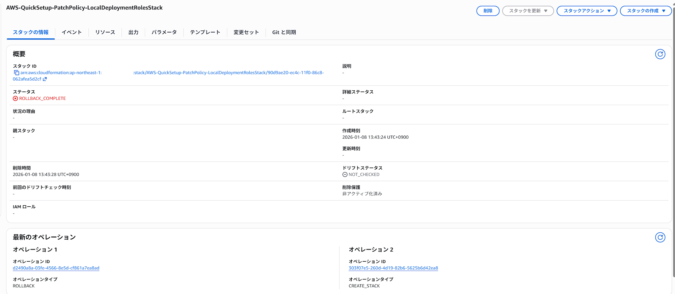The image size is (675, 294).
Task: Click the ROLLBACK_COMPLETE status text
Action: [x=42, y=98]
